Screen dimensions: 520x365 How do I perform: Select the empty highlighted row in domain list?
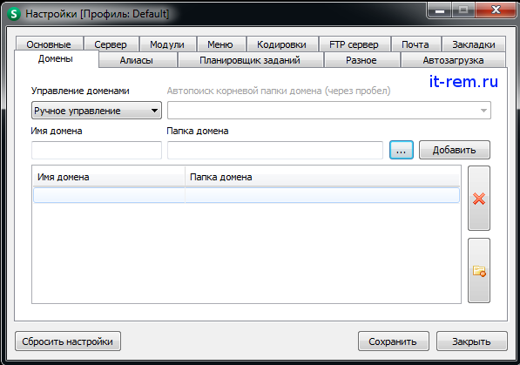(x=246, y=195)
